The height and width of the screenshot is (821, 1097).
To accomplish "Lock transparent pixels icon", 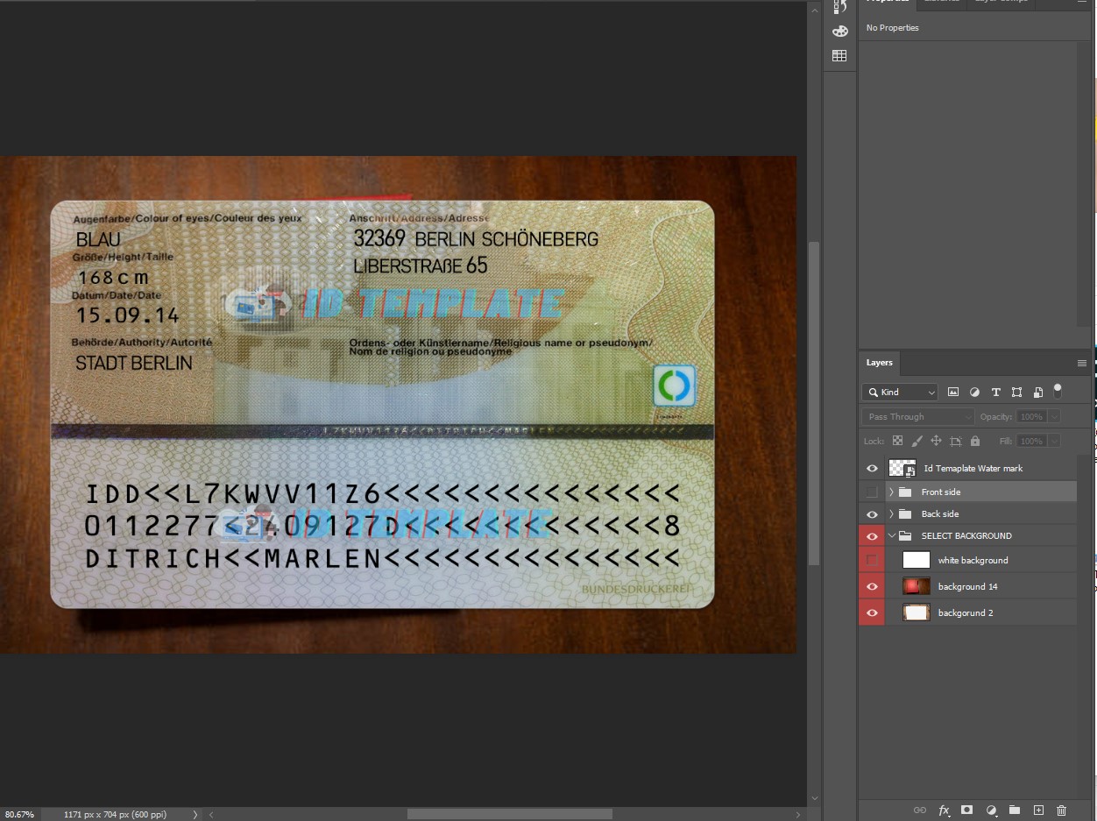I will [896, 441].
